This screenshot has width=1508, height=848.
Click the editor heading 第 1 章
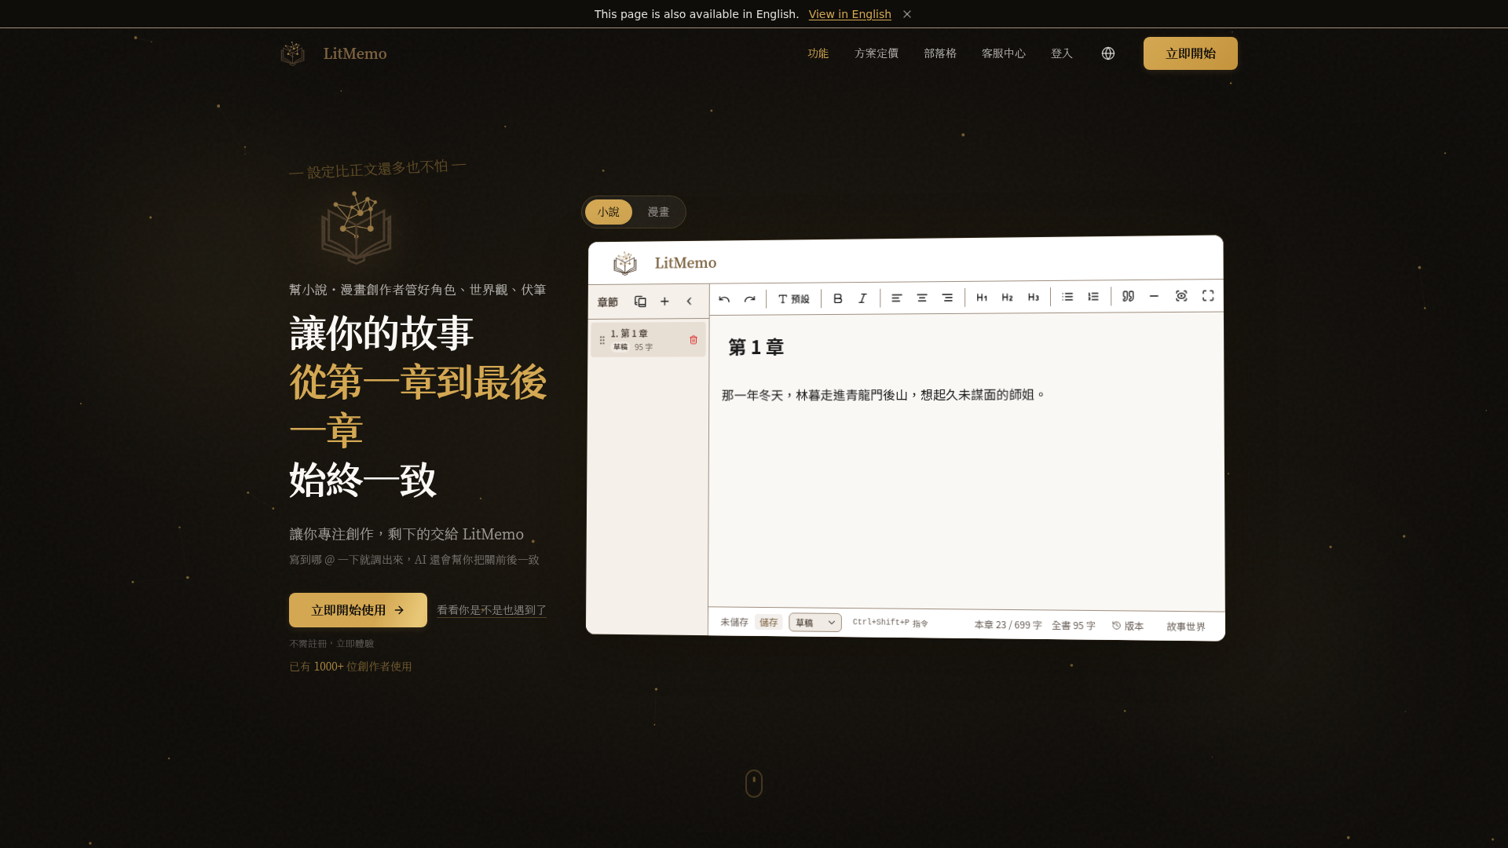tap(756, 347)
